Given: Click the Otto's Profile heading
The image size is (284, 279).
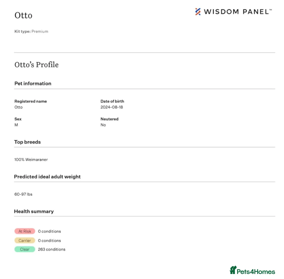Looking at the screenshot, I should coord(37,65).
